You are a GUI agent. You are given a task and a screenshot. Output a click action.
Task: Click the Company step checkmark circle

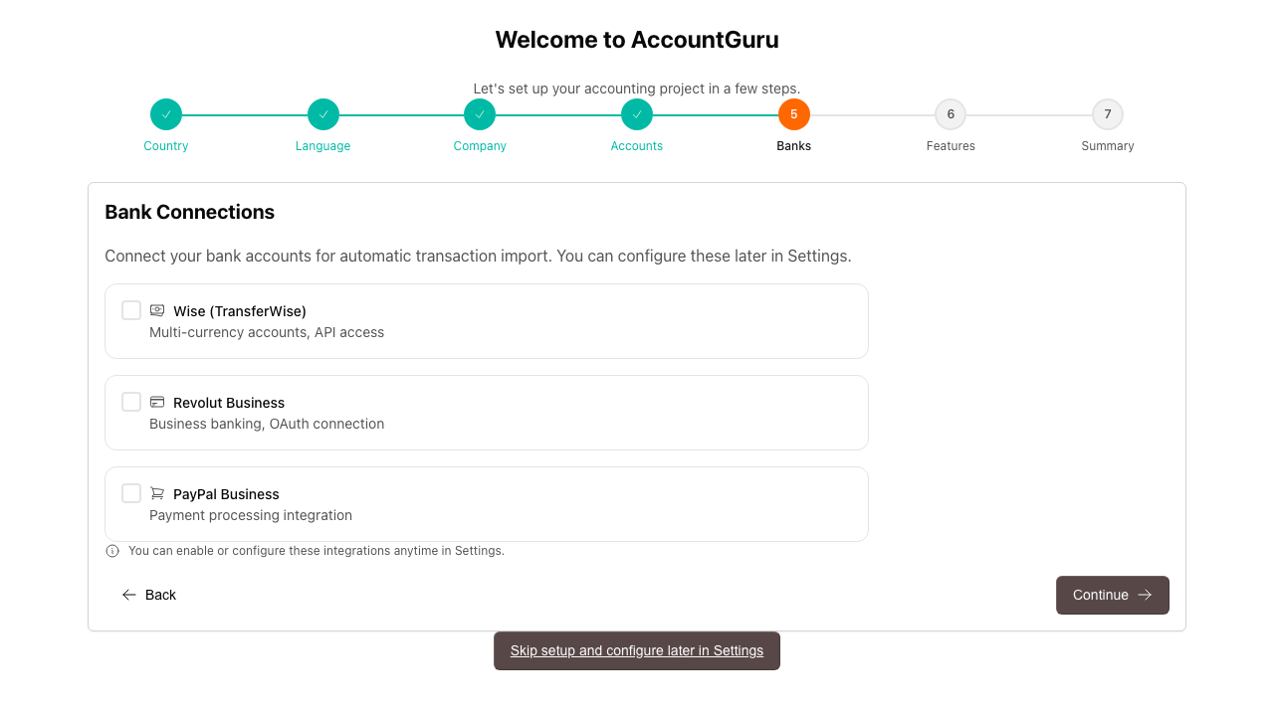tap(480, 114)
